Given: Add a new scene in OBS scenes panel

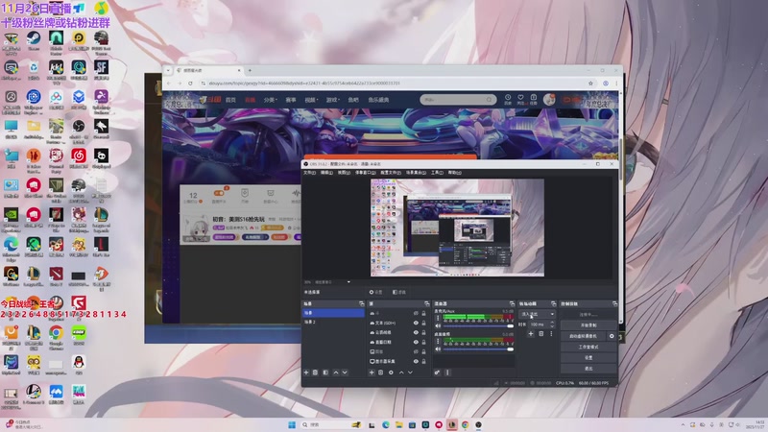Looking at the screenshot, I should (x=306, y=372).
